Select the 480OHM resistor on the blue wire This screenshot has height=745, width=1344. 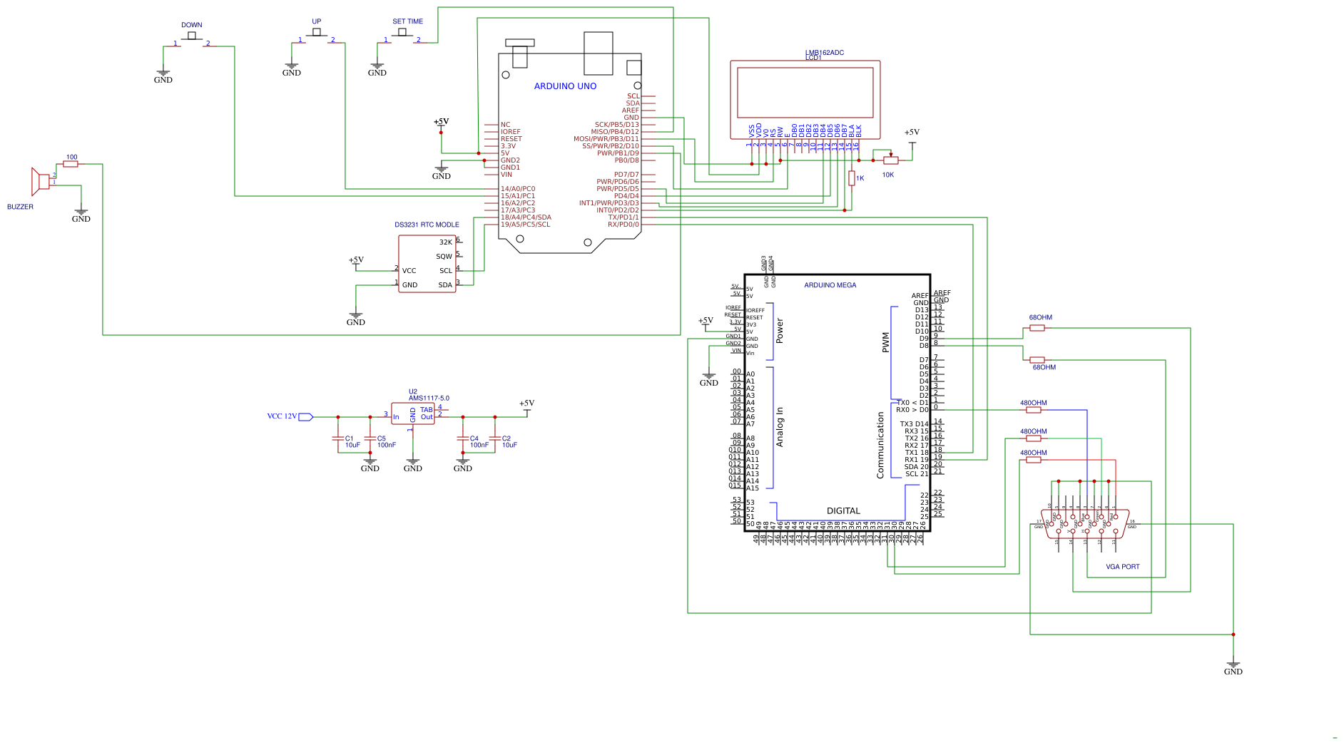(x=1034, y=410)
